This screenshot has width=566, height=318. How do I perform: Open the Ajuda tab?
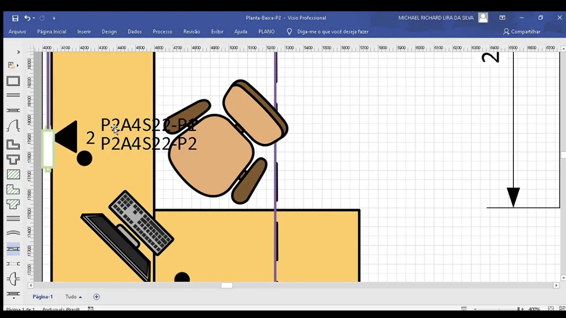241,32
